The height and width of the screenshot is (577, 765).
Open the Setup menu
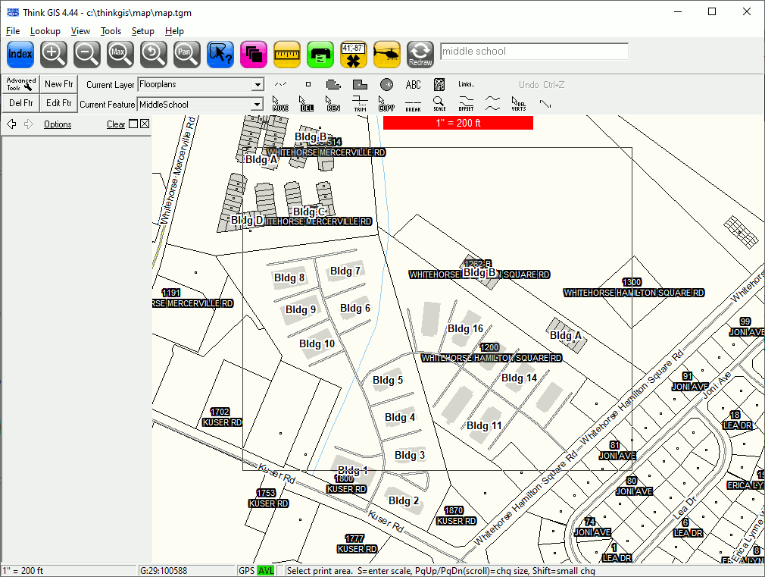point(142,31)
